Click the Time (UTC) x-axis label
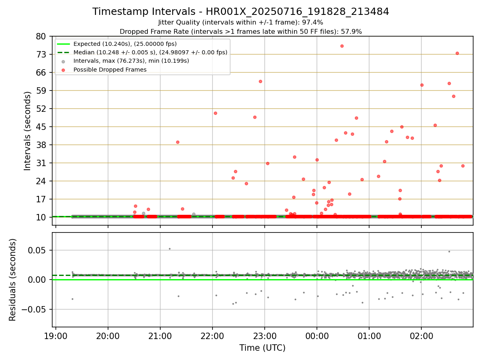Screen dimensions: 482x362 click(x=262, y=348)
